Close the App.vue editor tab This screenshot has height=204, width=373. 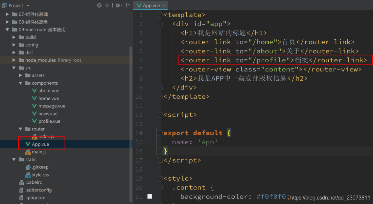[x=164, y=6]
